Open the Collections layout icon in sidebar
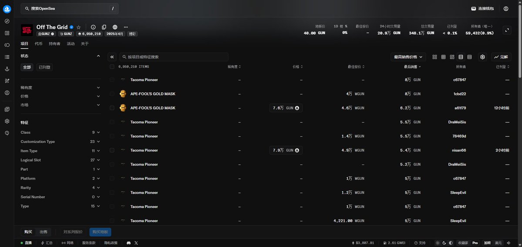Viewport: 522px width, 247px height. (7, 33)
